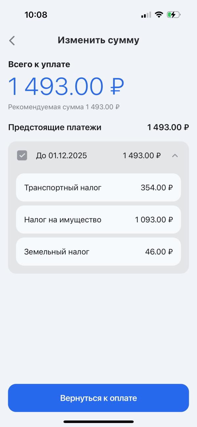Tap the cellular signal bars icon
The image size is (197, 427).
pyautogui.click(x=146, y=15)
